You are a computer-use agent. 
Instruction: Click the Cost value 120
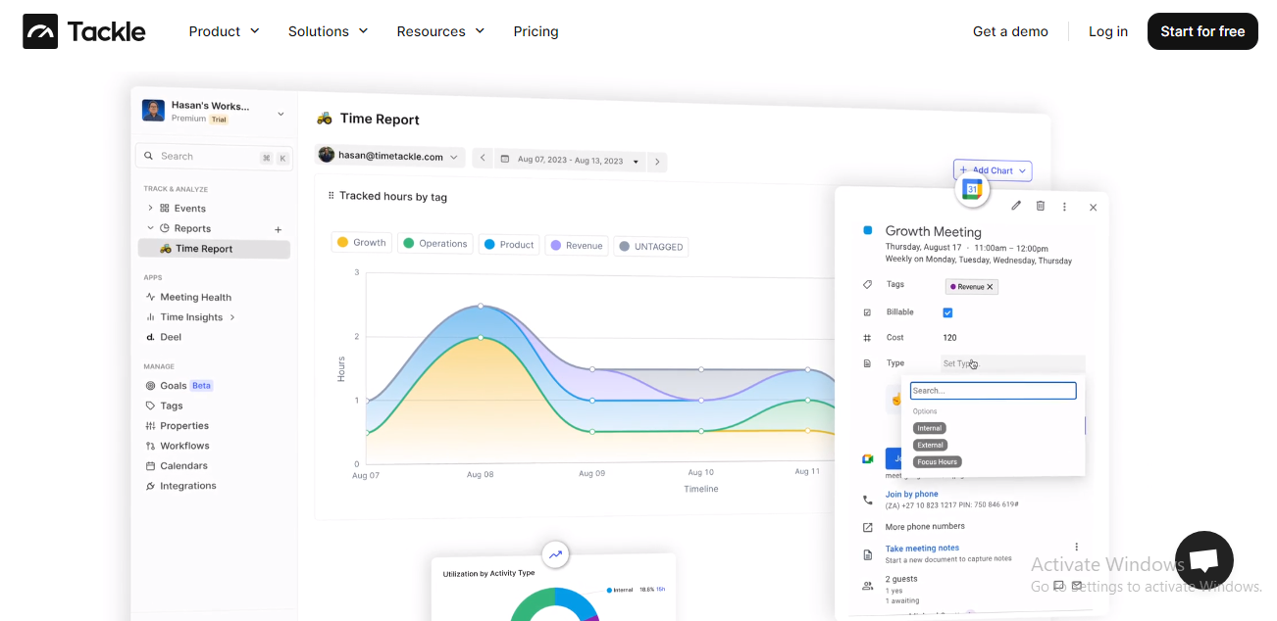949,338
